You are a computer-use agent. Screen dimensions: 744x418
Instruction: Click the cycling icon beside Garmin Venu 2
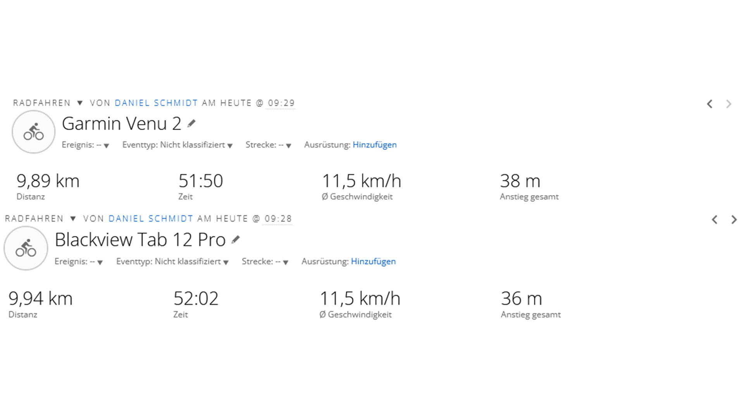34,132
